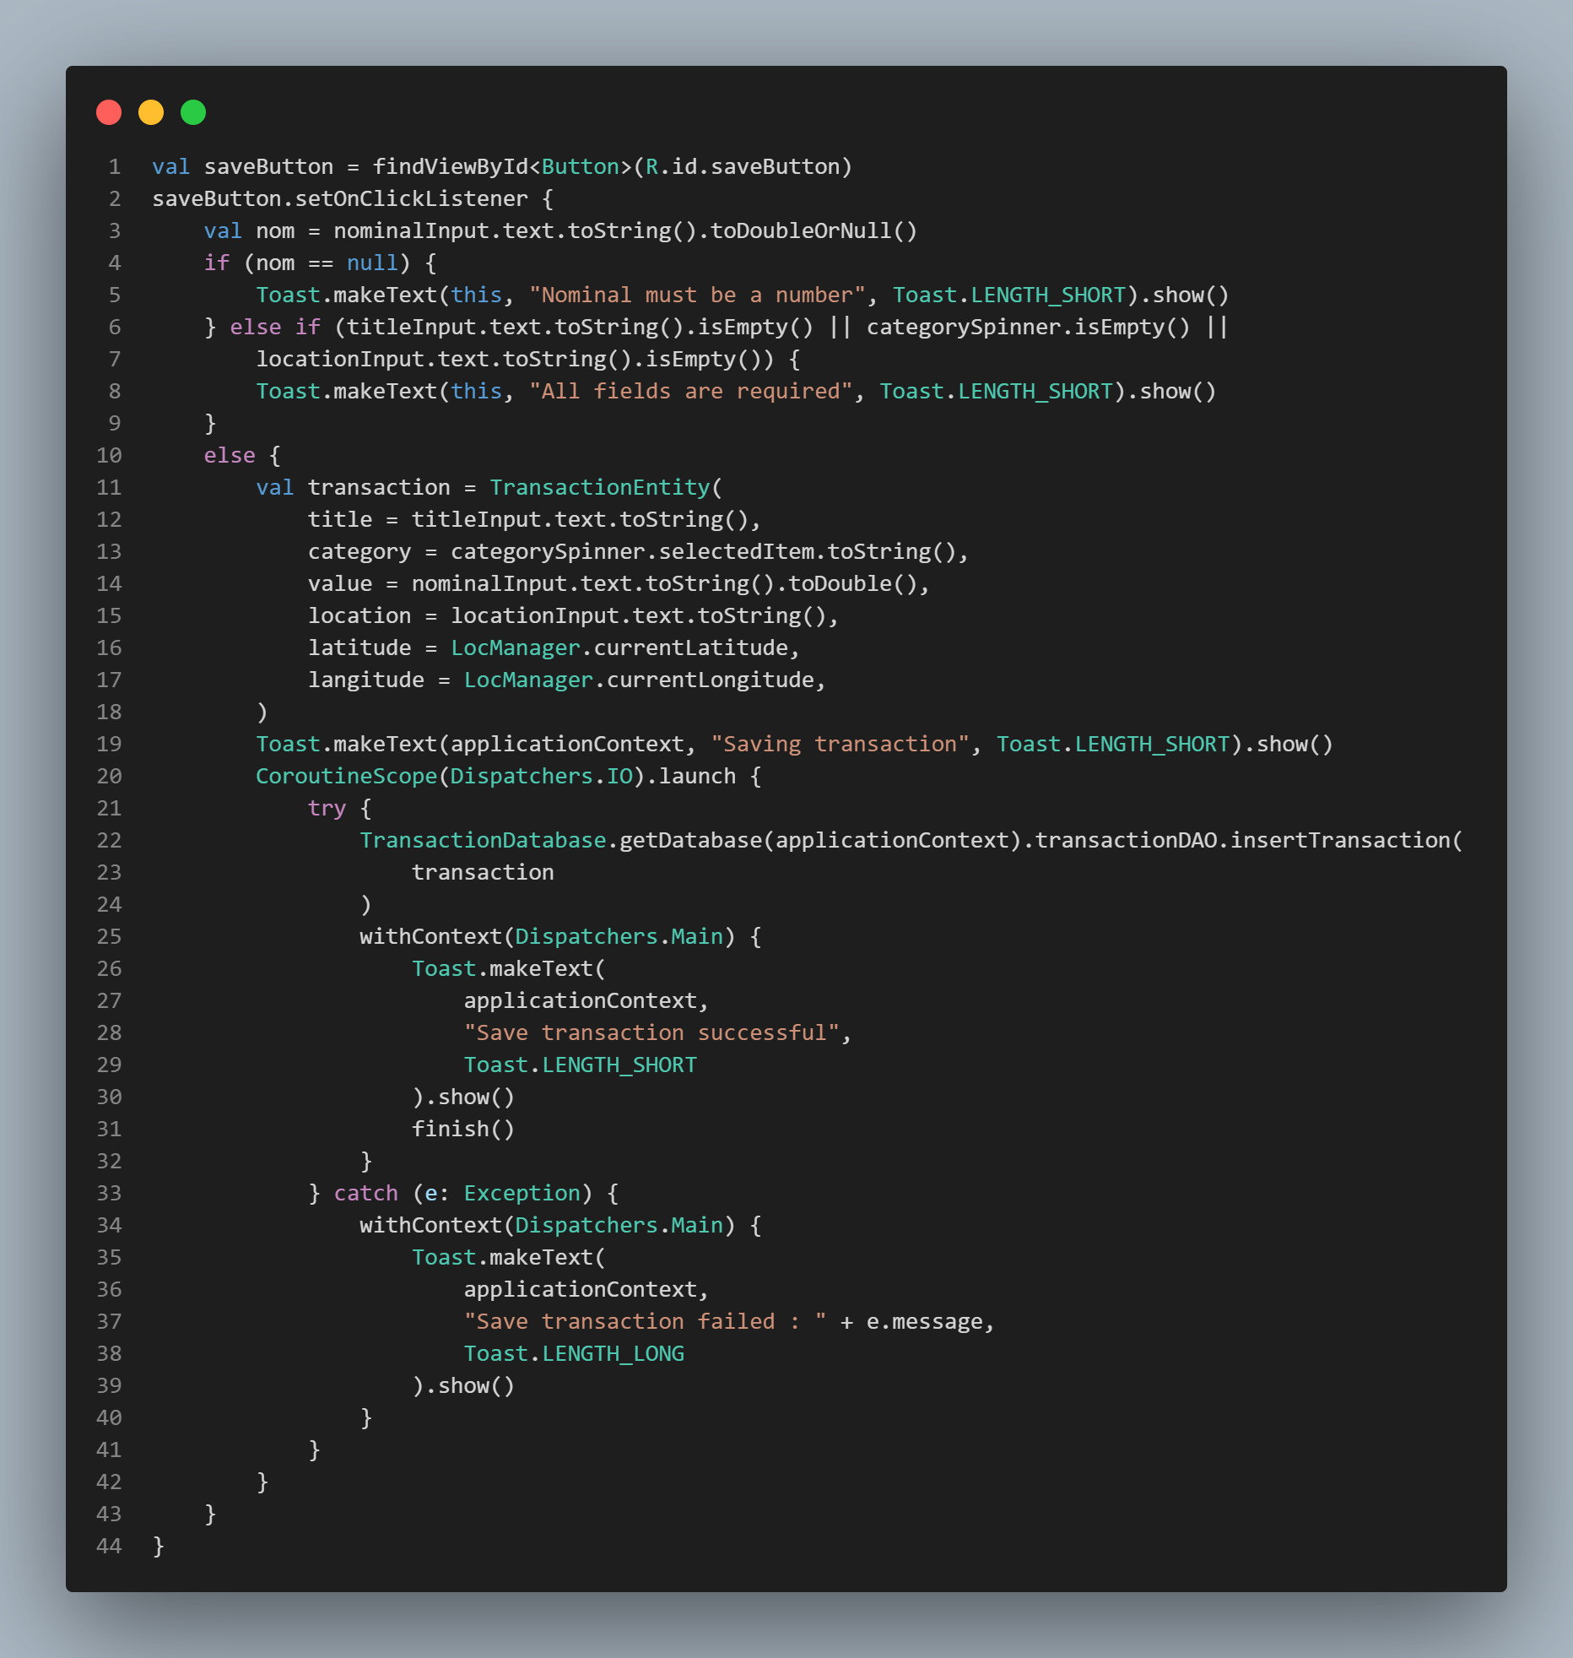Click 'e.message' on line 37
Viewport: 1573px width, 1658px height.
pos(924,1322)
